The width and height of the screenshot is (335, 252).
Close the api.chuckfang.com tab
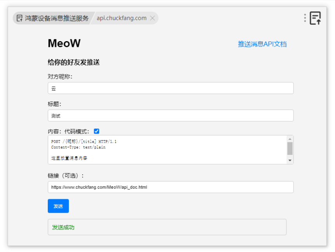152,18
